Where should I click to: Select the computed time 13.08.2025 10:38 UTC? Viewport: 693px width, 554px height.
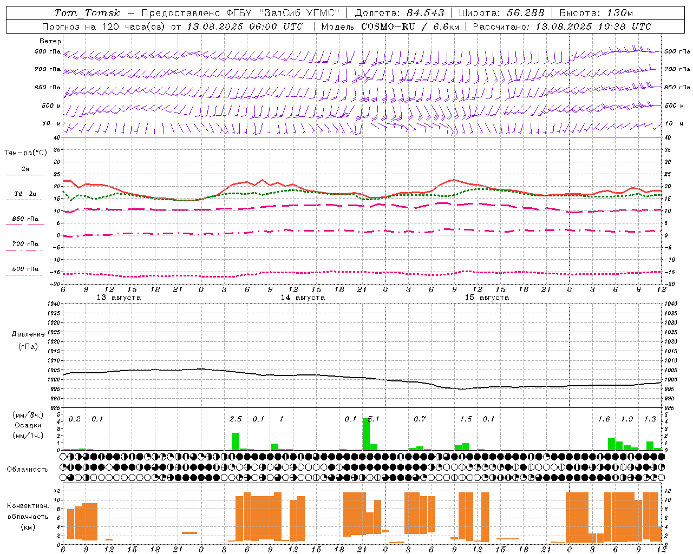(593, 27)
